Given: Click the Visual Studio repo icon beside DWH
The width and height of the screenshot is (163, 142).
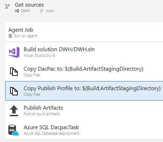Looking at the screenshot, I should (x=17, y=11).
